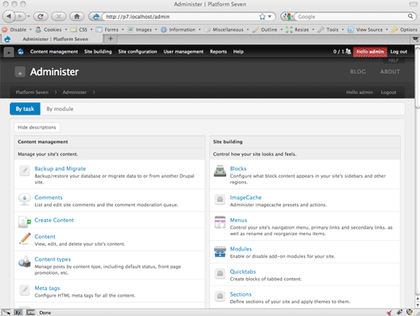The image size is (420, 316).
Task: Open the Resize toolbar dropdown
Action: click(300, 29)
